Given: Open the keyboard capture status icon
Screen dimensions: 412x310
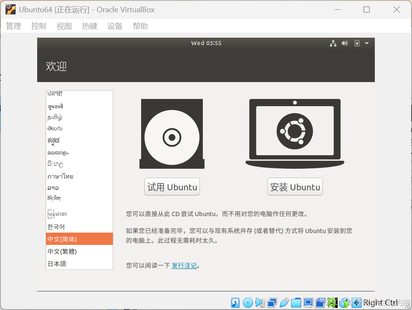Looking at the screenshot, I should click(x=357, y=303).
